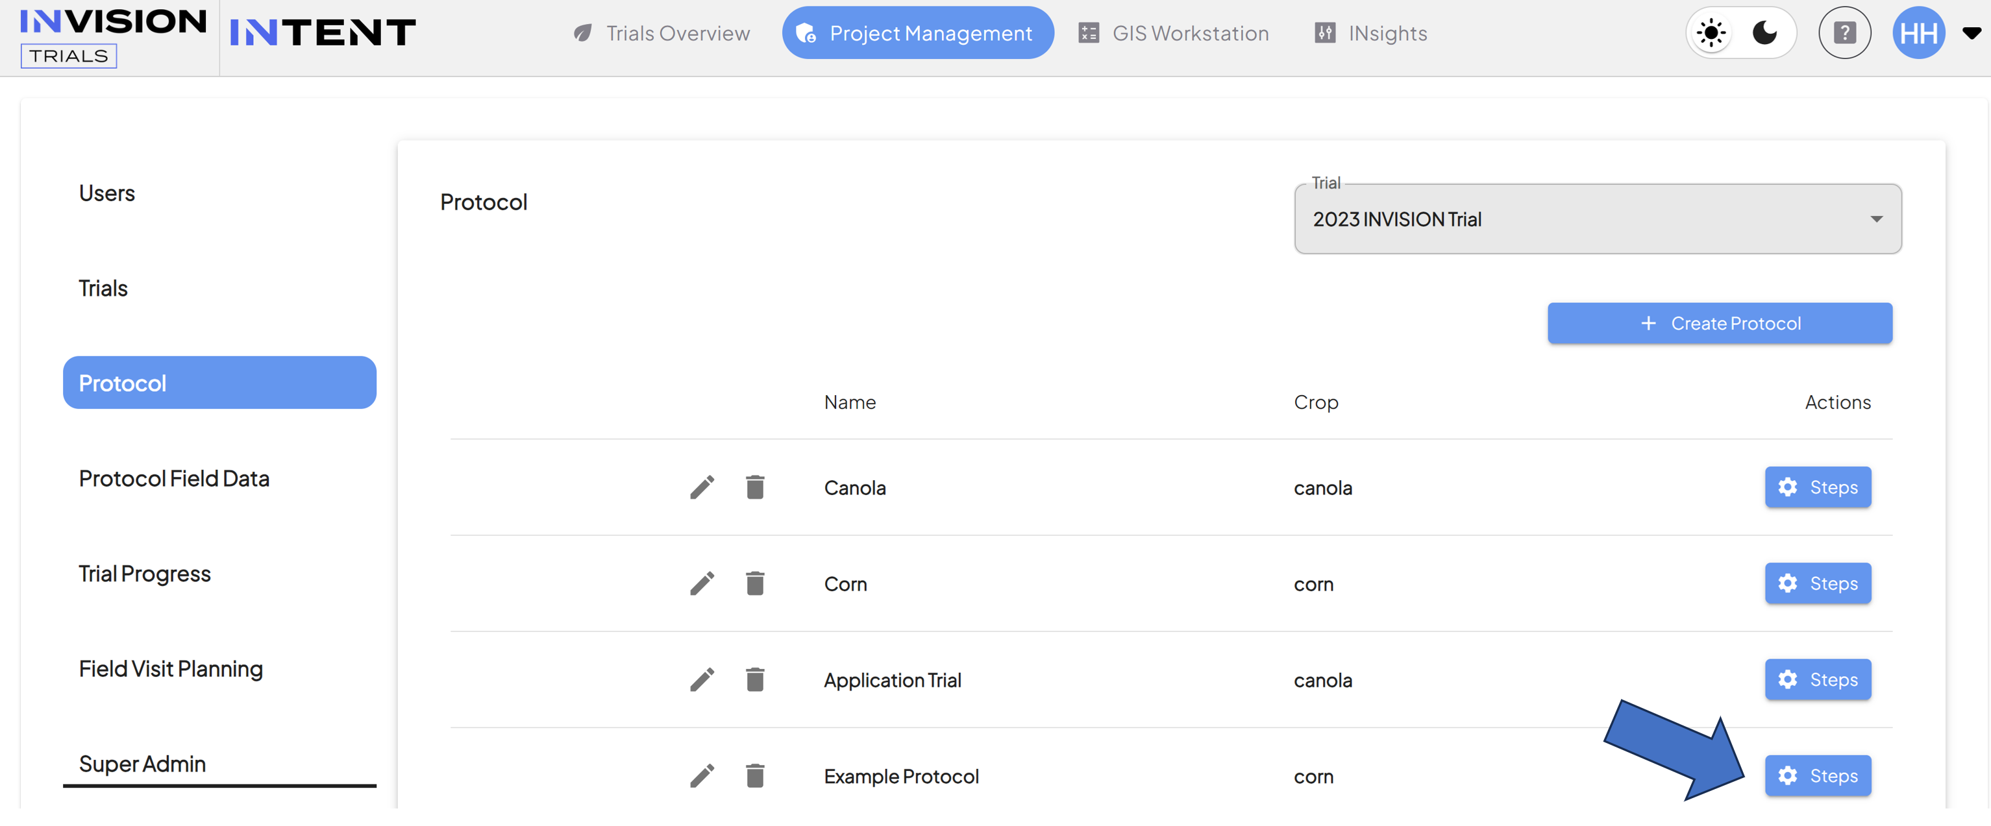The image size is (1991, 826).
Task: Delete the Example Protocol entry
Action: [755, 776]
